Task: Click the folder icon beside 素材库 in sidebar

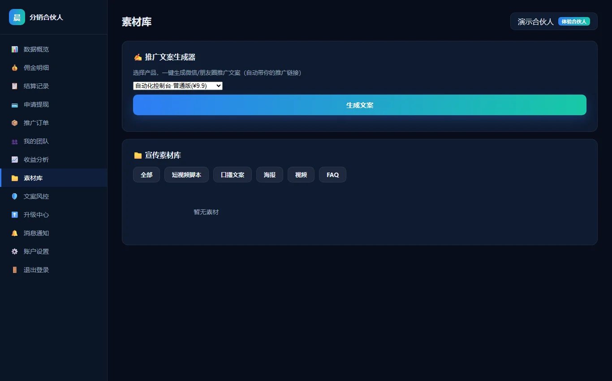Action: 15,178
